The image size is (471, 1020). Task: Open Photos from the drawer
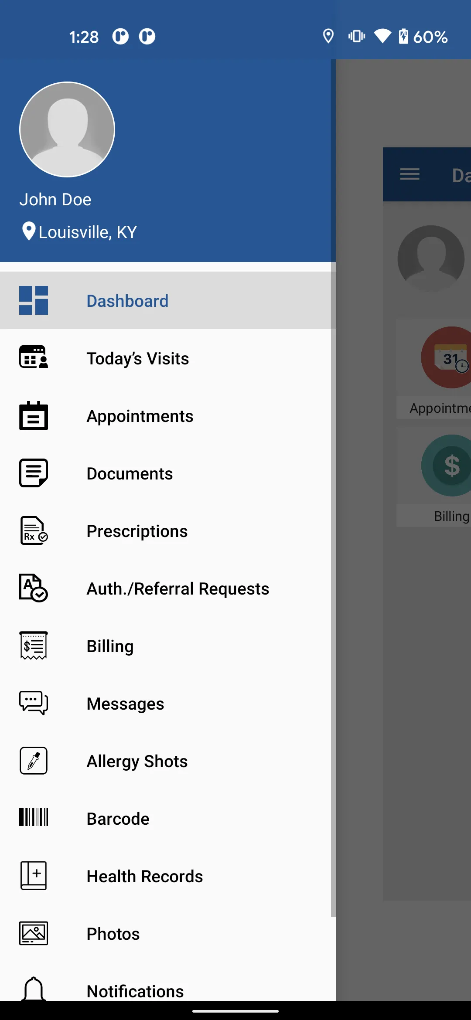point(168,934)
